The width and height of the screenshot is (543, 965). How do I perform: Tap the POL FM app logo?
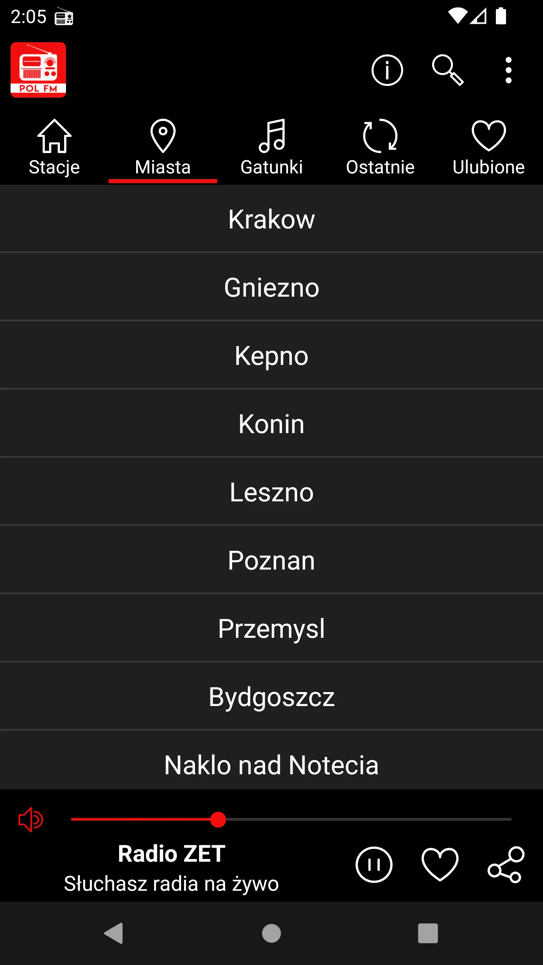(38, 70)
